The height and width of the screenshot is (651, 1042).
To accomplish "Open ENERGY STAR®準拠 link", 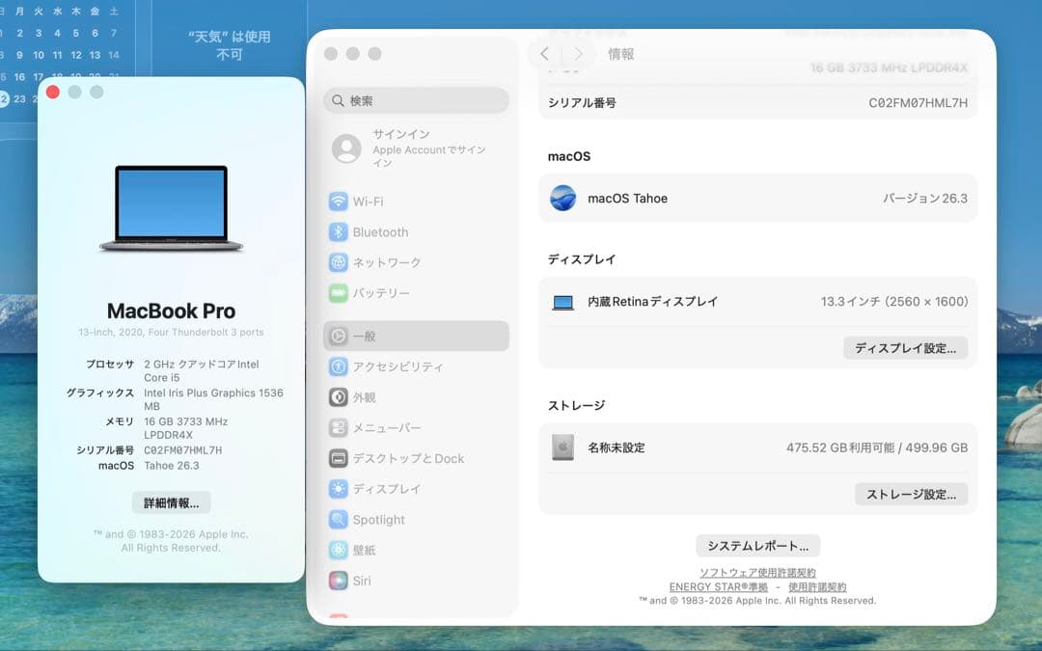I will [x=719, y=587].
